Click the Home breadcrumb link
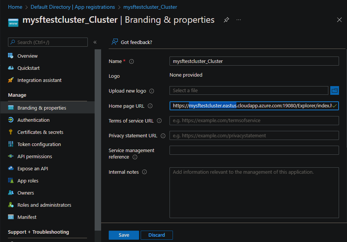This screenshot has height=242, width=347. click(x=15, y=7)
